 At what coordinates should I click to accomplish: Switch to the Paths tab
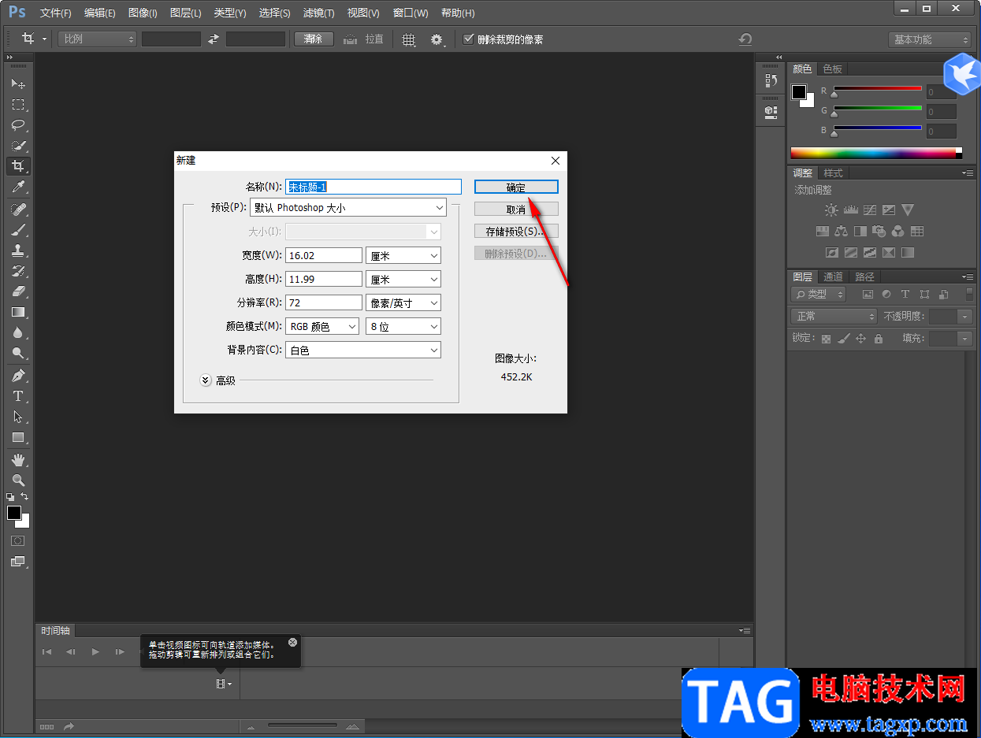(864, 276)
